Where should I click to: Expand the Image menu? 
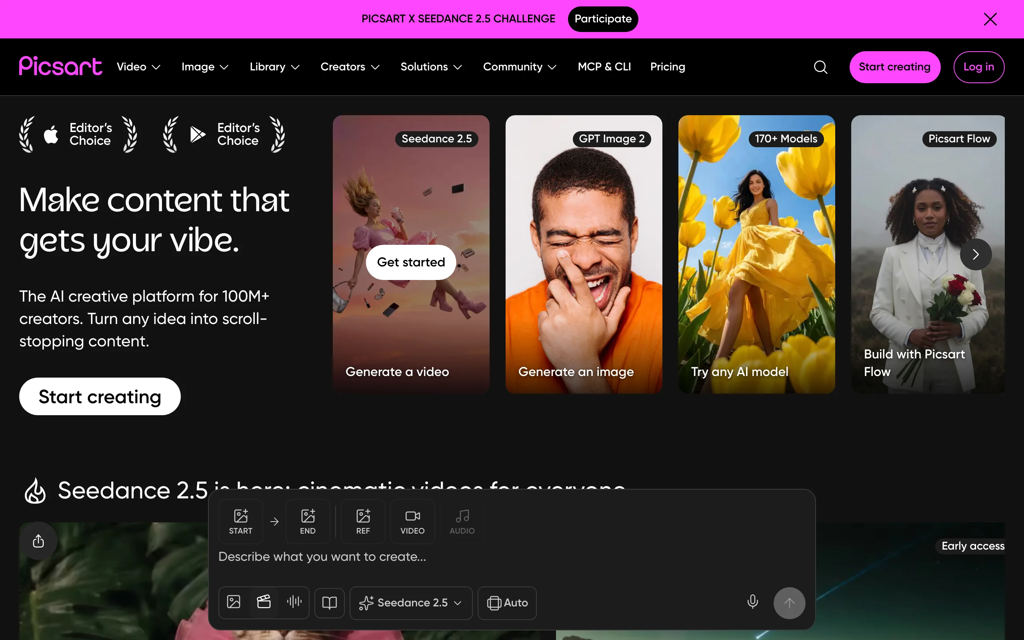pos(205,67)
